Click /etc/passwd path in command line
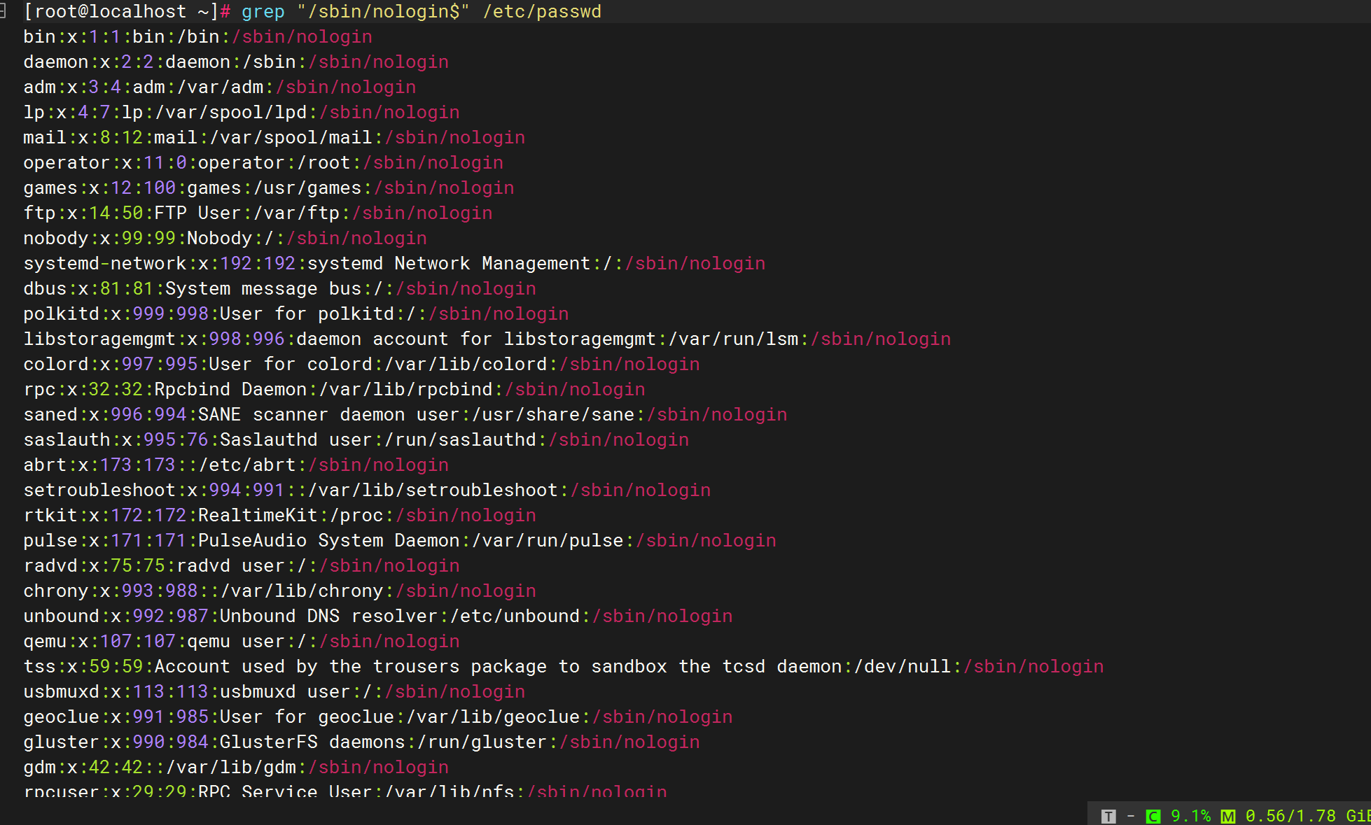1371x825 pixels. 541,12
